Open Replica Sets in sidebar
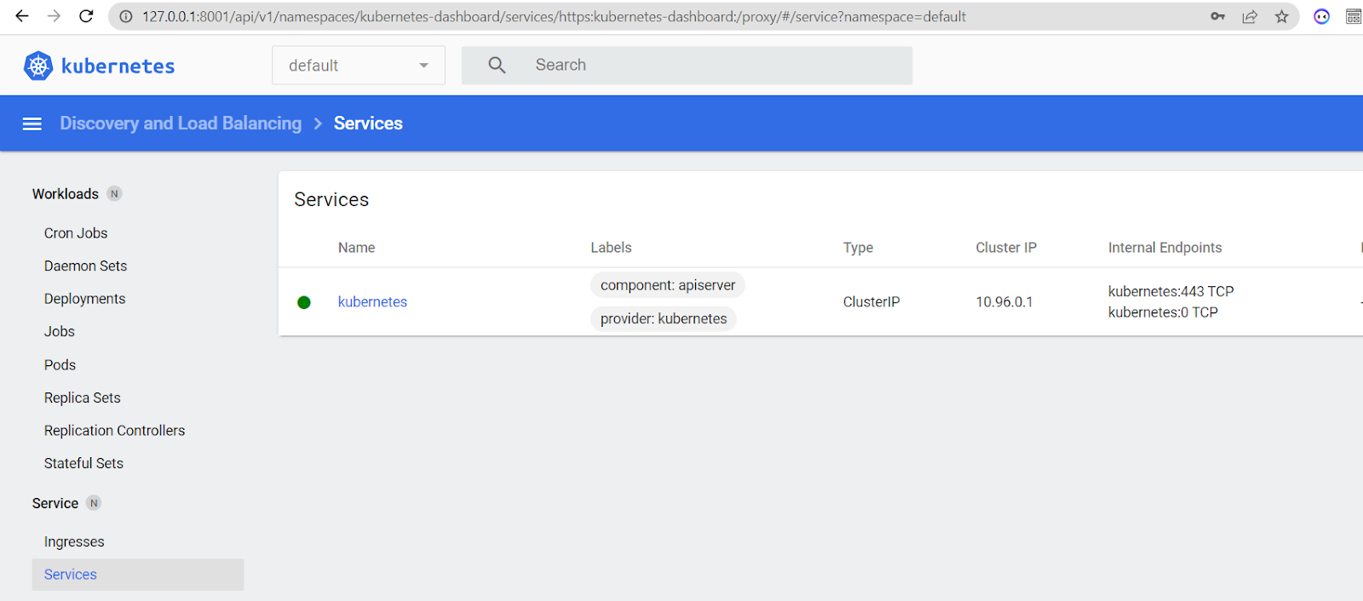 tap(83, 398)
